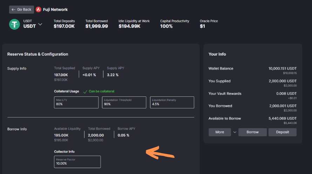Click the Fuji Network label
The image size is (312, 174).
click(55, 9)
